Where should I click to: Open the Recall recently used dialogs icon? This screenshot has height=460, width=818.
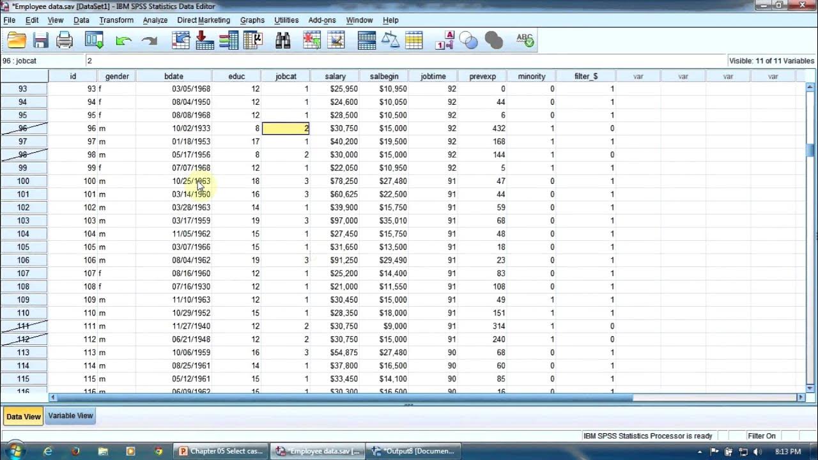[x=95, y=41]
